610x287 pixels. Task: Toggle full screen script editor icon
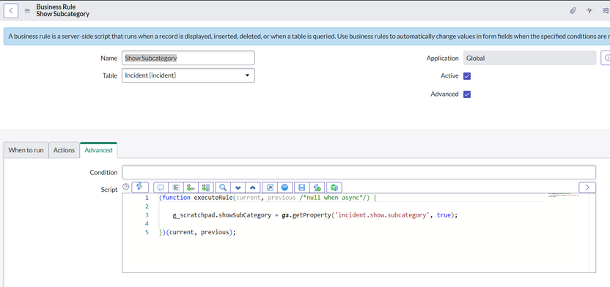coord(270,187)
